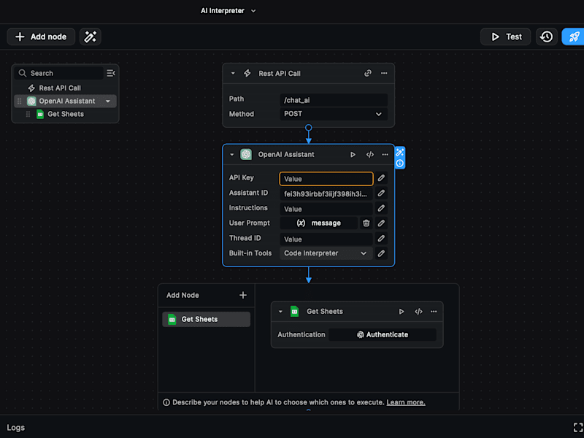
Task: Open the Logs panel
Action: pyautogui.click(x=15, y=428)
